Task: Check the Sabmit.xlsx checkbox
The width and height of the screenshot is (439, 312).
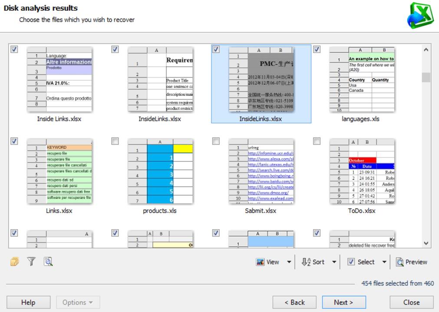Action: (x=216, y=141)
